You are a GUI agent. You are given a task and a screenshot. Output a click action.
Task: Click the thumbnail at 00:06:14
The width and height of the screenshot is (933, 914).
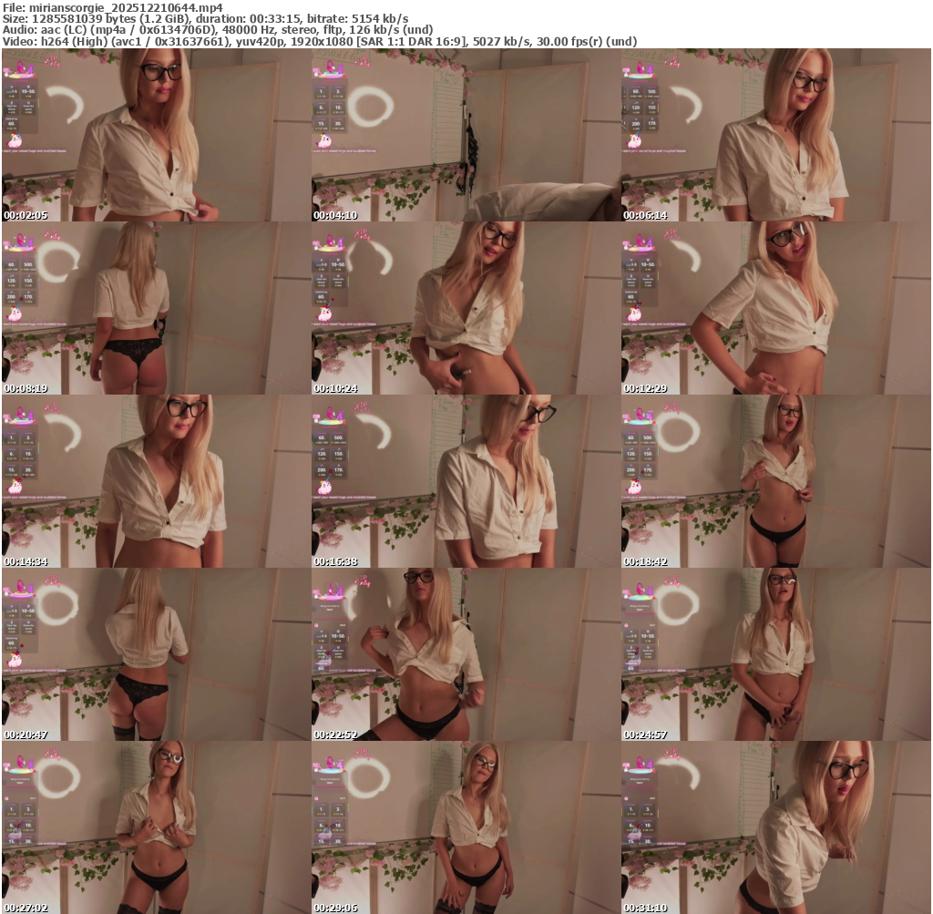coord(775,135)
